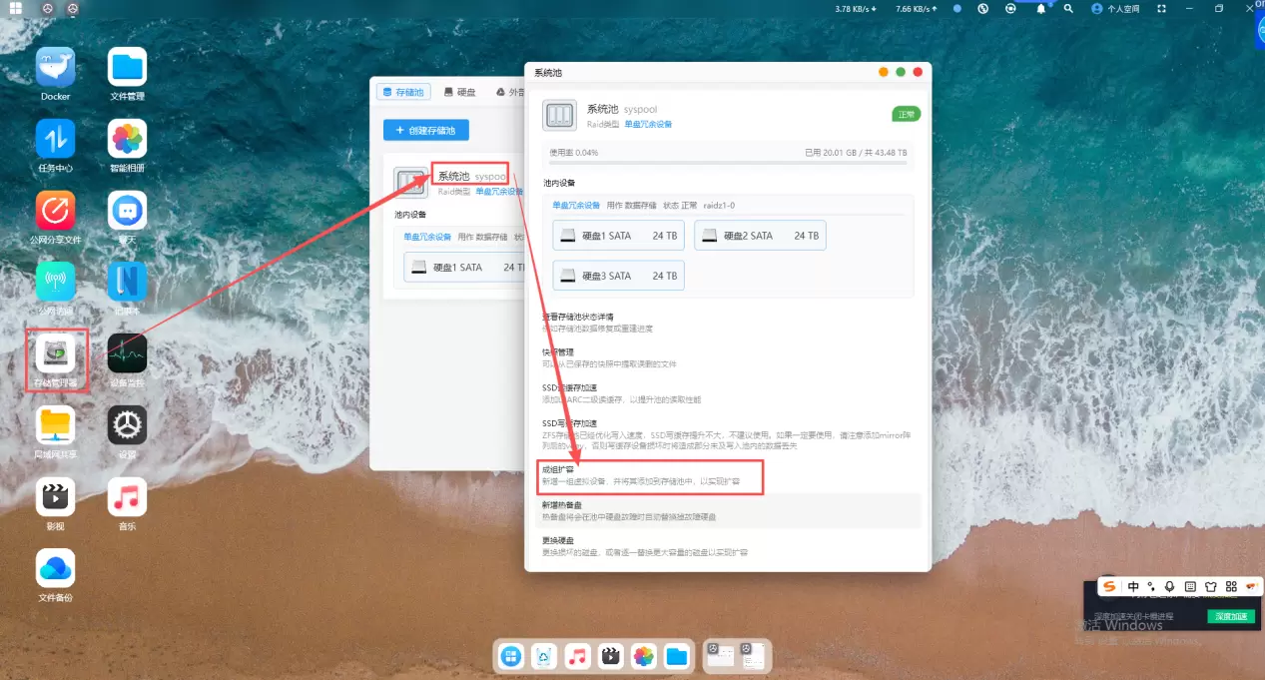Open the music app in the dock
Viewport: 1265px width, 680px height.
(x=577, y=656)
